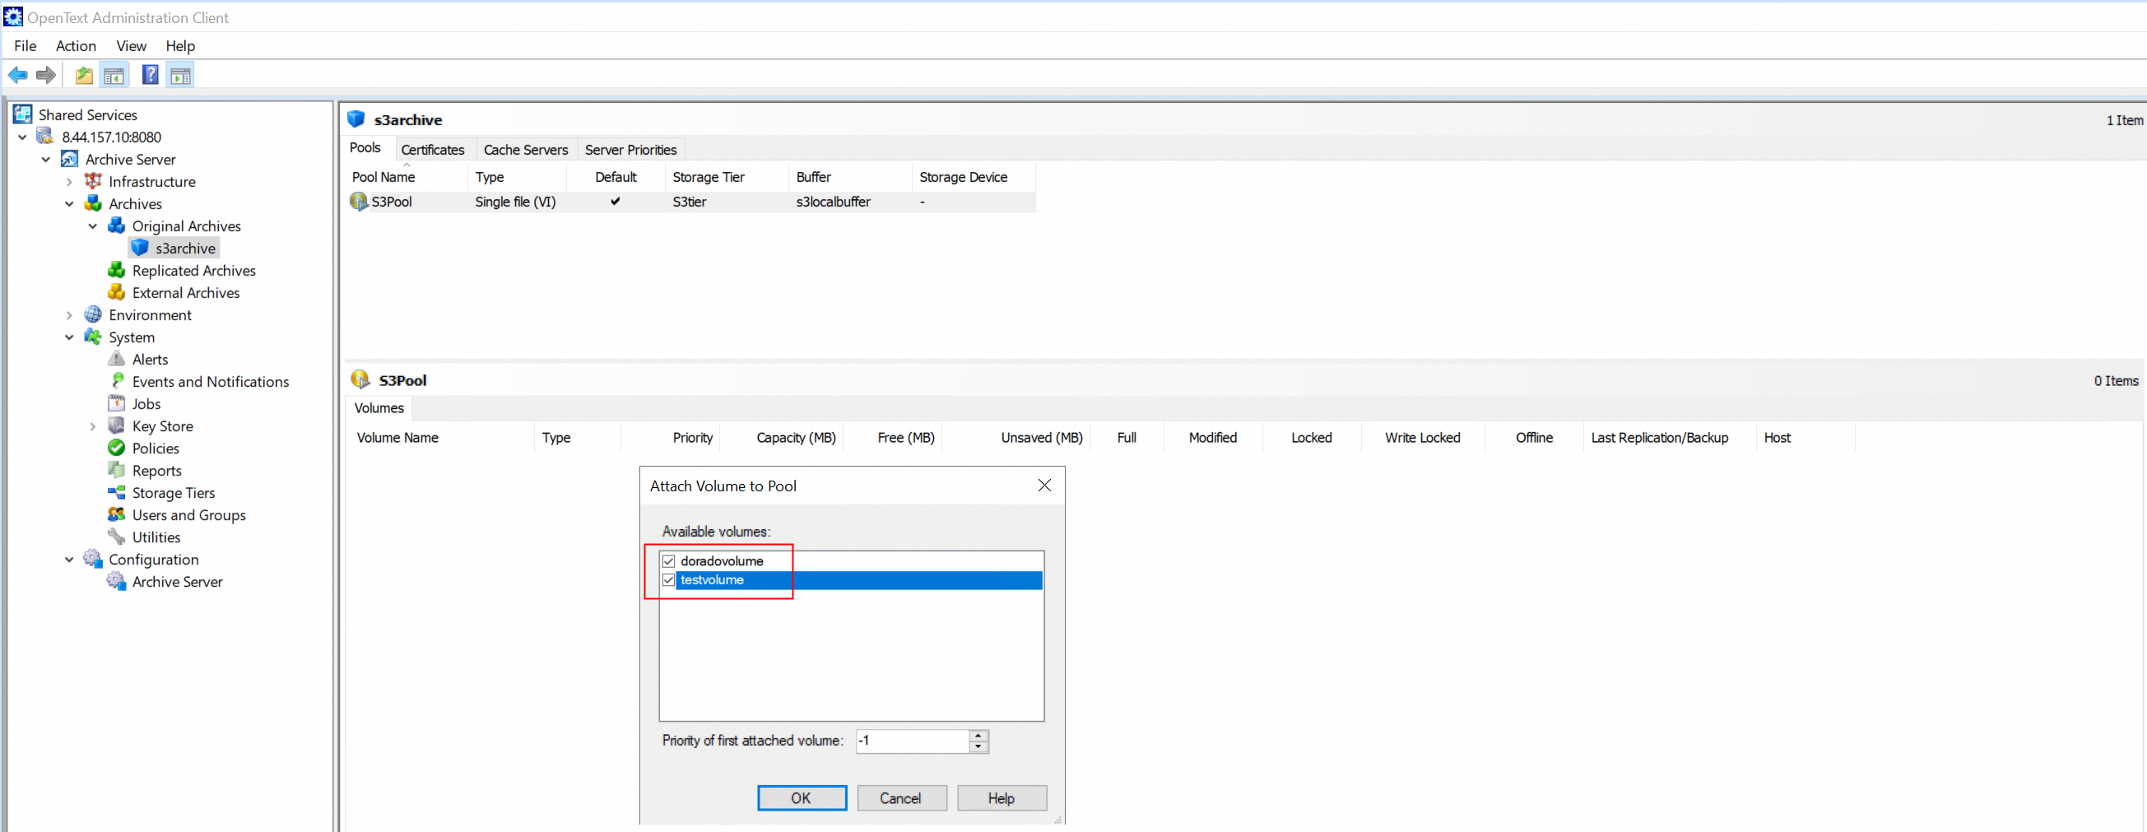This screenshot has height=832, width=2147.
Task: Collapse the Configuration tree node
Action: (x=69, y=560)
